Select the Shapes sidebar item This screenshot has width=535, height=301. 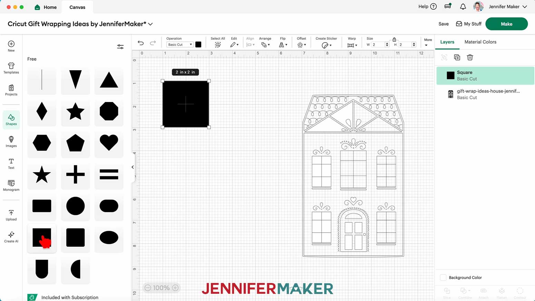(11, 120)
